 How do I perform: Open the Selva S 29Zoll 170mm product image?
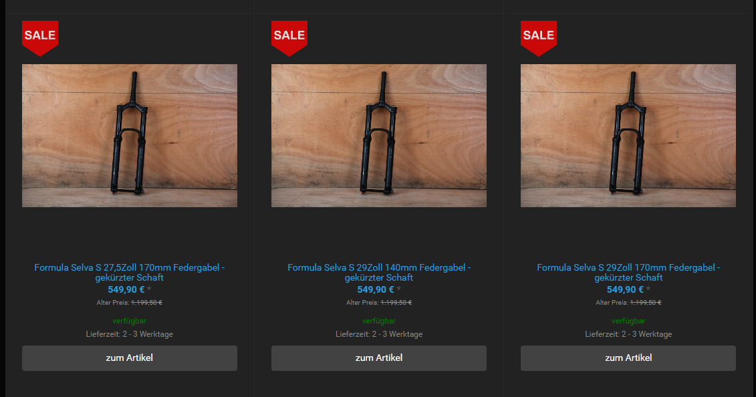pyautogui.click(x=628, y=136)
